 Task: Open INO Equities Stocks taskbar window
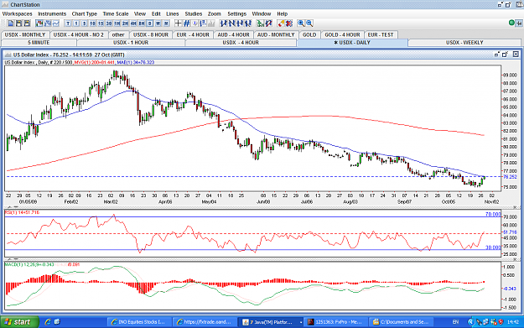point(139,322)
